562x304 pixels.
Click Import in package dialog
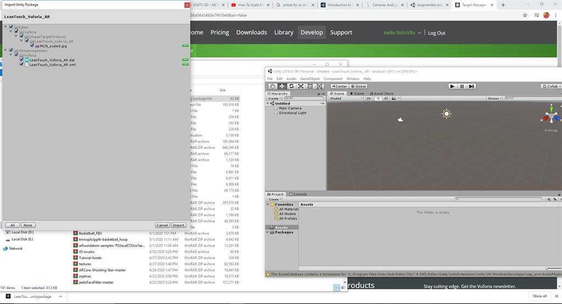tap(178, 225)
